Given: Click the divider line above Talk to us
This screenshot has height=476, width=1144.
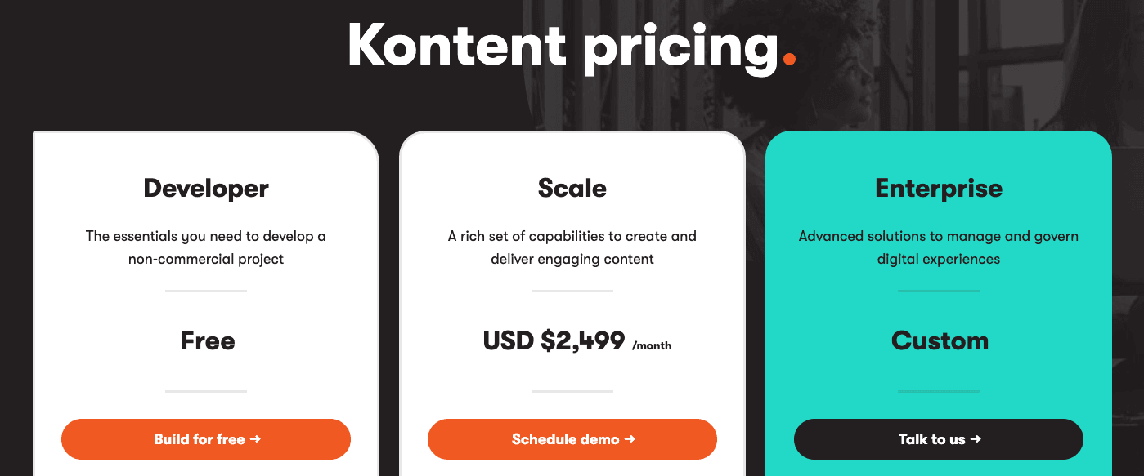Looking at the screenshot, I should (939, 391).
